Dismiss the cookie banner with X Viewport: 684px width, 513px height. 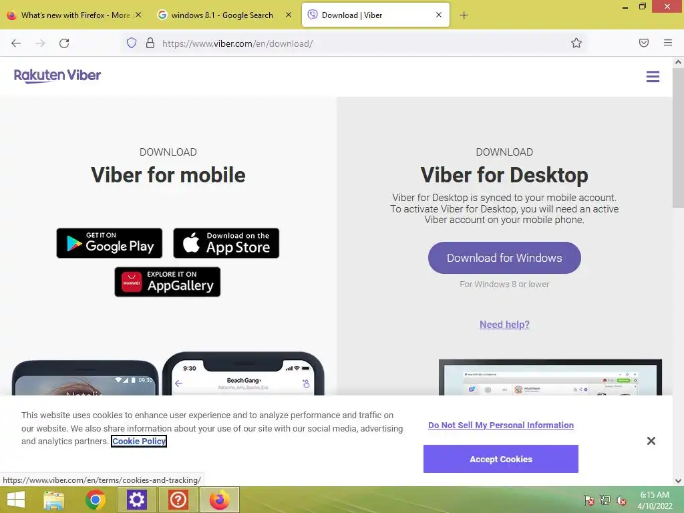point(651,441)
